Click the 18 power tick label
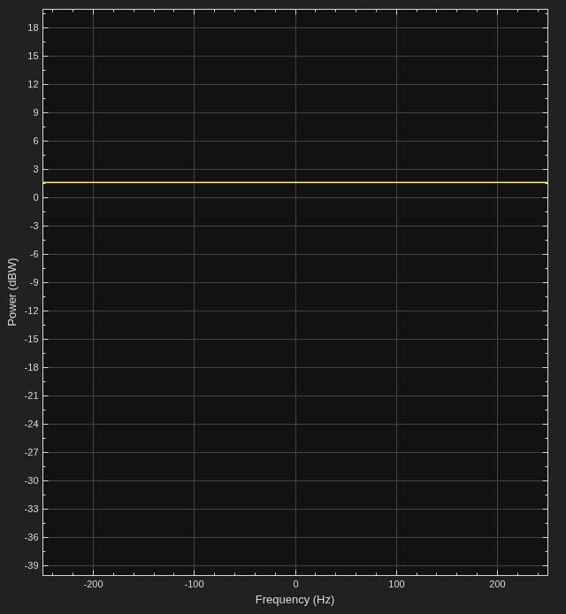The width and height of the screenshot is (566, 614). point(34,27)
